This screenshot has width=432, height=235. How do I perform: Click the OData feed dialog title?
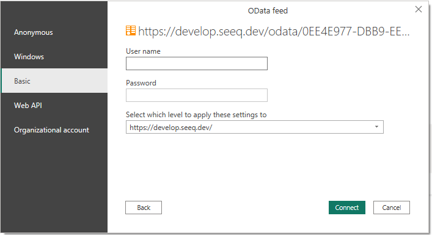(268, 11)
